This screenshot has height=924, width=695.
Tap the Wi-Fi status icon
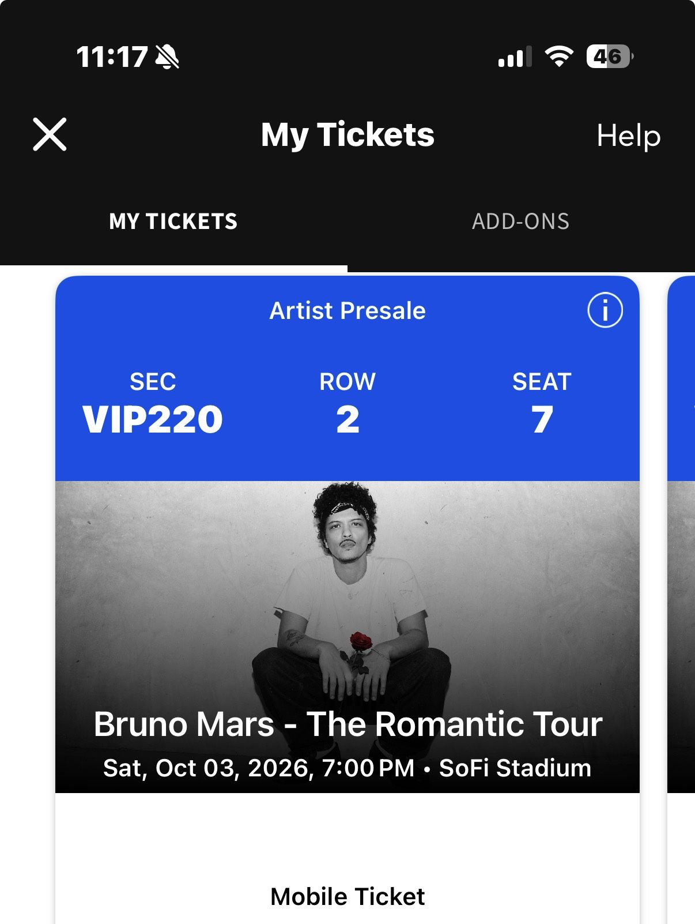tap(558, 57)
